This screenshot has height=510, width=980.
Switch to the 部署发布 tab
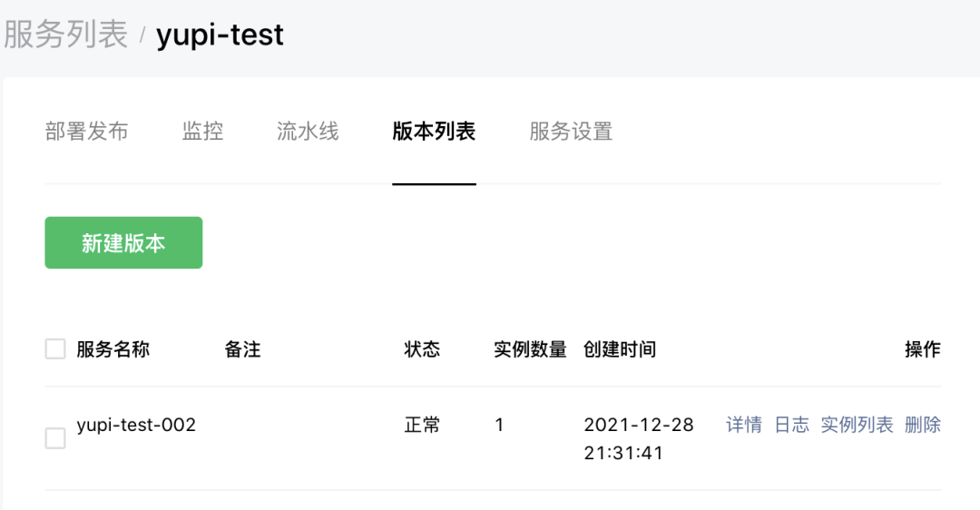pos(86,132)
